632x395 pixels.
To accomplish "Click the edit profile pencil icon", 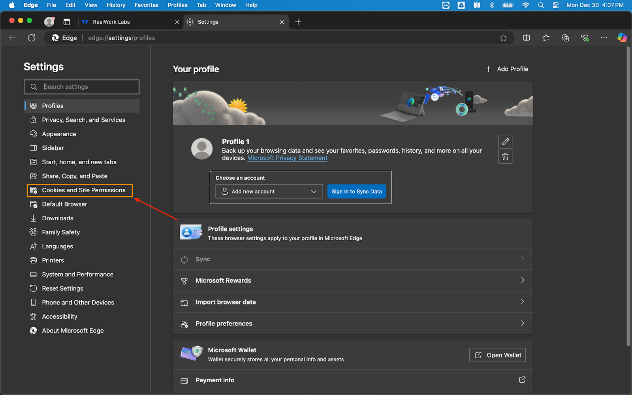I will [505, 142].
